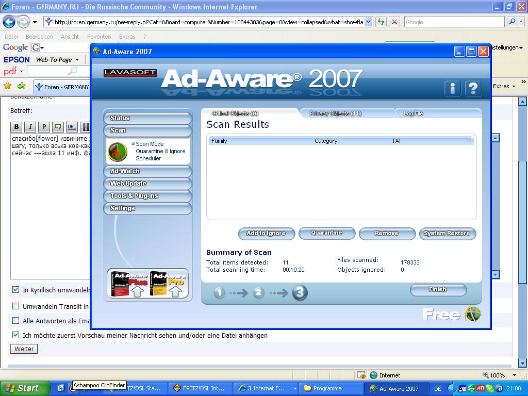Click the italic formatting button in editor
Viewport: 528px width, 396px height.
tap(30, 127)
